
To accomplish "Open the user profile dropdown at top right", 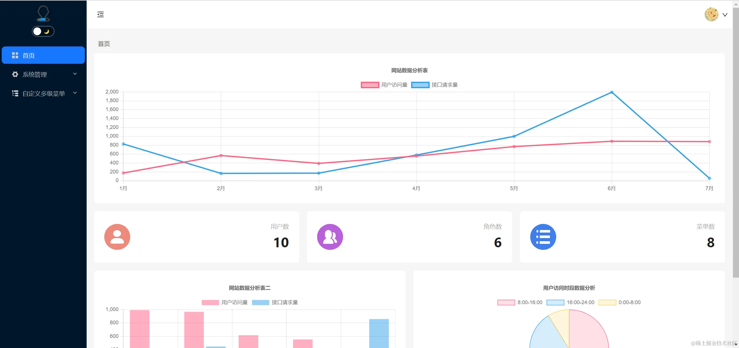I will click(725, 14).
